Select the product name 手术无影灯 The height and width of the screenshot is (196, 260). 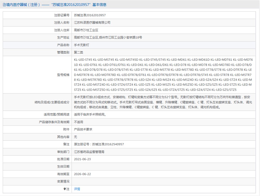pyautogui.click(x=81, y=45)
